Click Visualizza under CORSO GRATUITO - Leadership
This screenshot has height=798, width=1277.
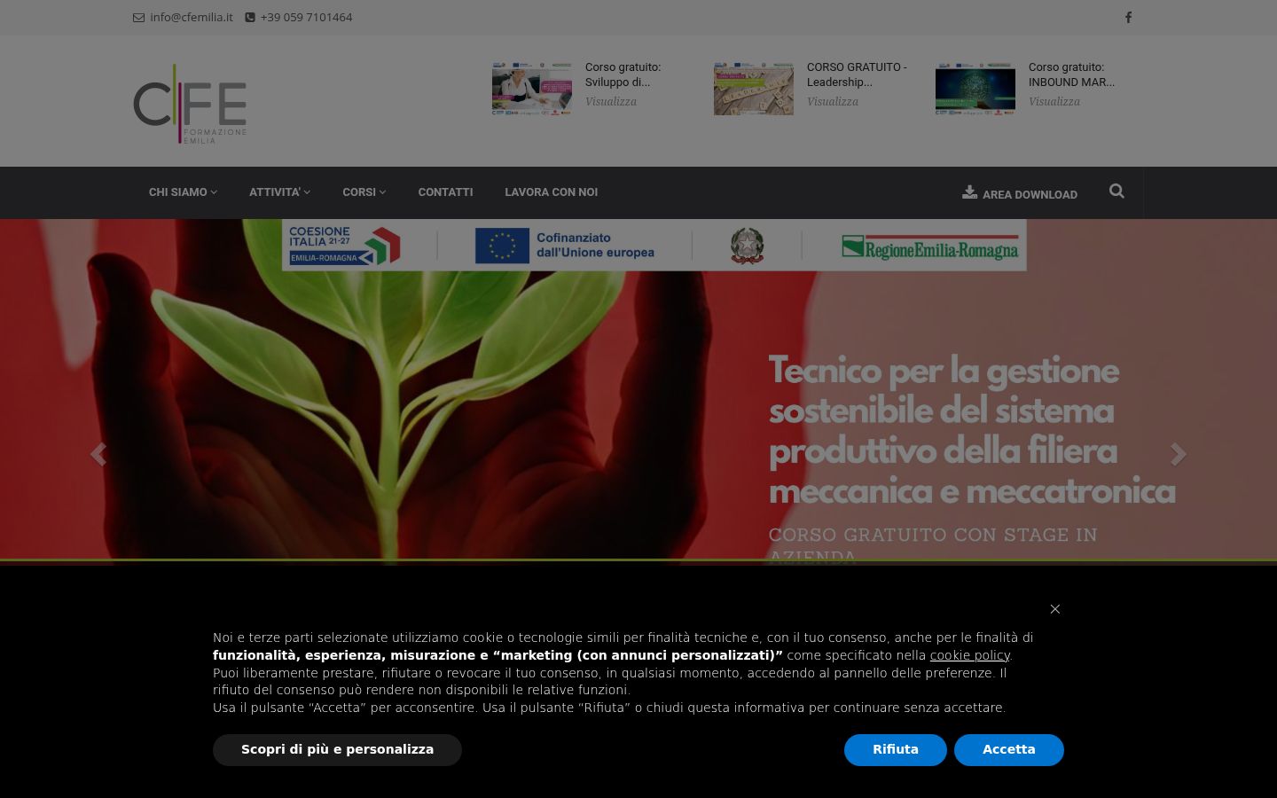pyautogui.click(x=833, y=102)
